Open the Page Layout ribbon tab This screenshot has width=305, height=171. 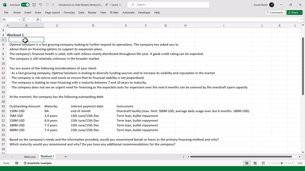pyautogui.click(x=52, y=12)
